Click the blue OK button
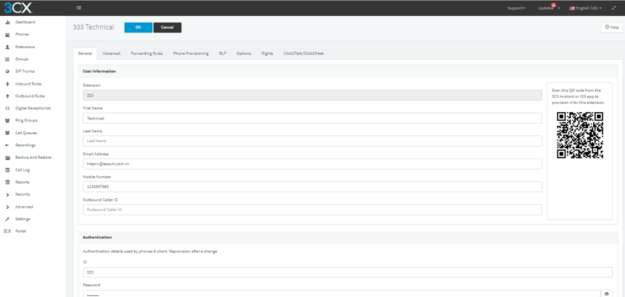Viewport: 625px width, 297px height. (139, 27)
